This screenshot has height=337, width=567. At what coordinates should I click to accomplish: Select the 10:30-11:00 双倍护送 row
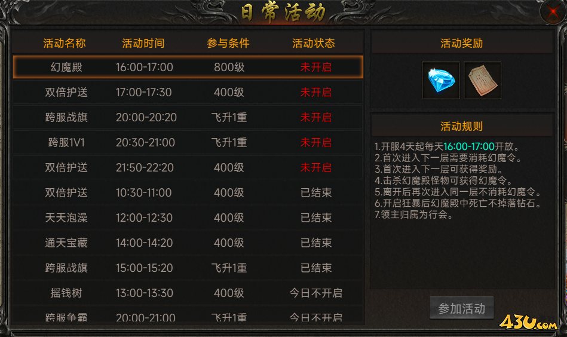[x=188, y=193]
